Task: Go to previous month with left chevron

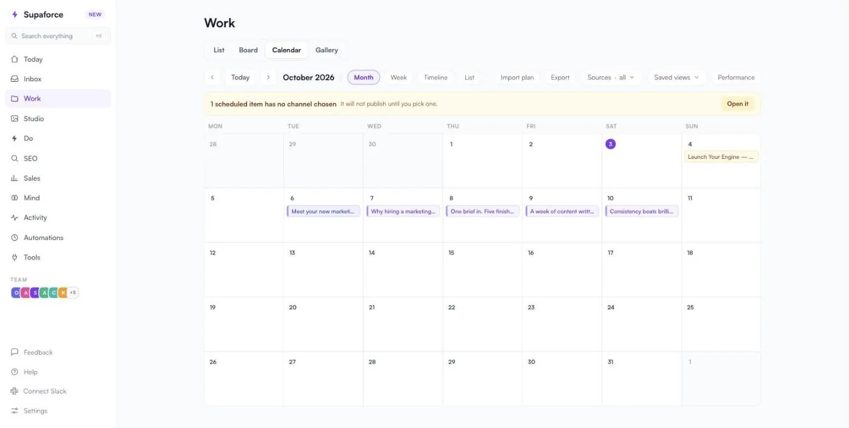Action: pyautogui.click(x=212, y=78)
